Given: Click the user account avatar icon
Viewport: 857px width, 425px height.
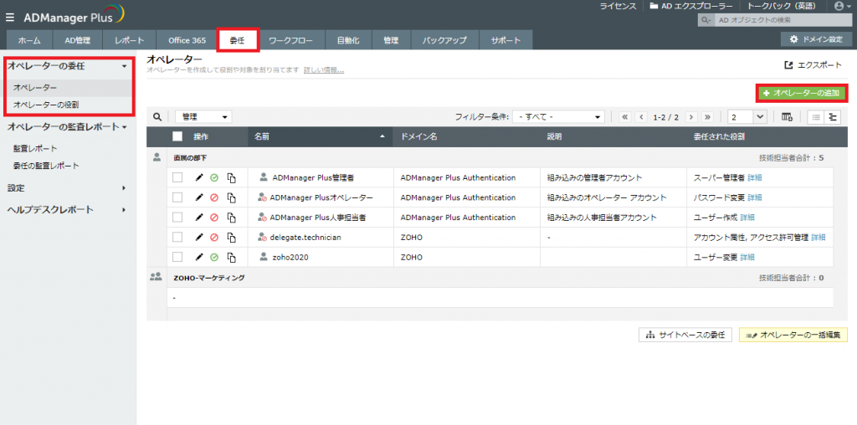Looking at the screenshot, I should [x=839, y=6].
